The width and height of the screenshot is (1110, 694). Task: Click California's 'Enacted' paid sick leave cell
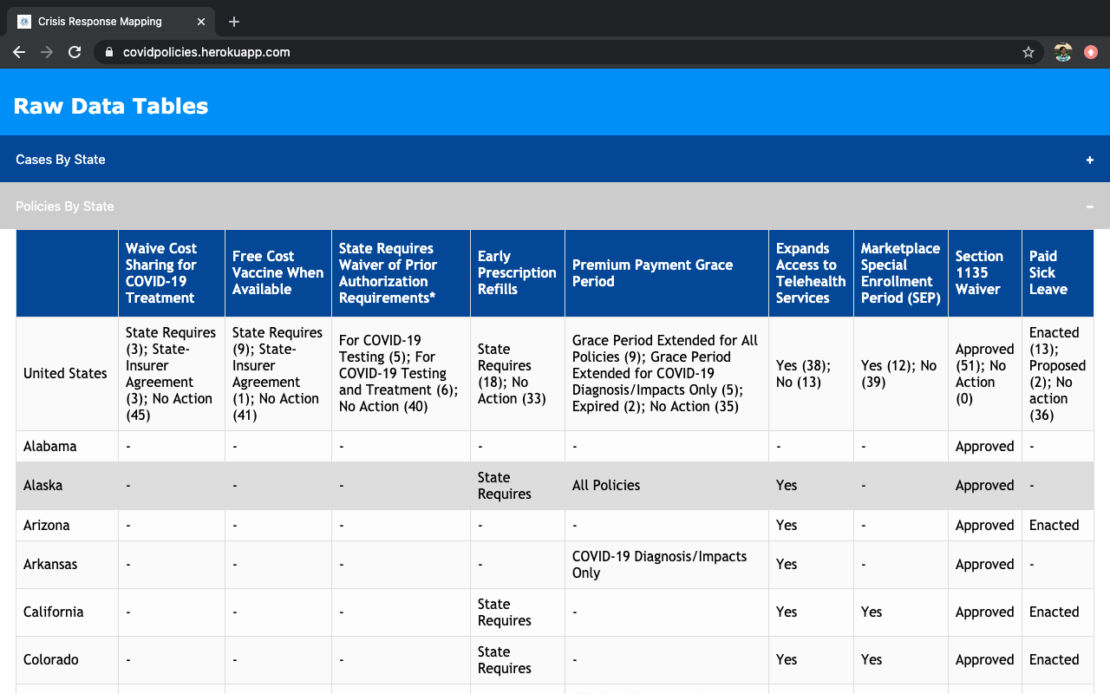pyautogui.click(x=1058, y=612)
